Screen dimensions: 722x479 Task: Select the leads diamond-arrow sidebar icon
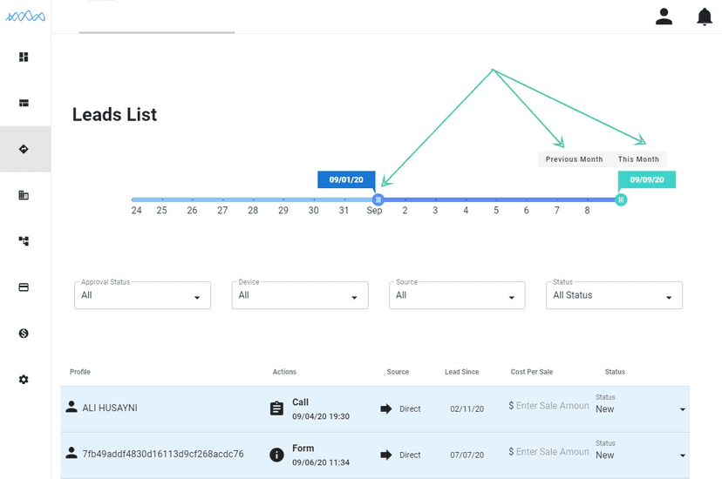coord(24,149)
